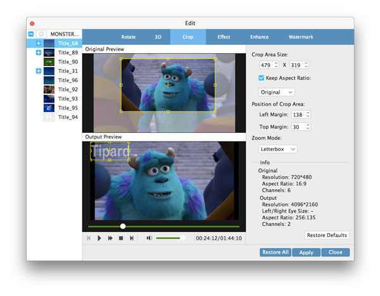Open the Enhance tab
Screen dimensions: 380x296
(x=259, y=37)
